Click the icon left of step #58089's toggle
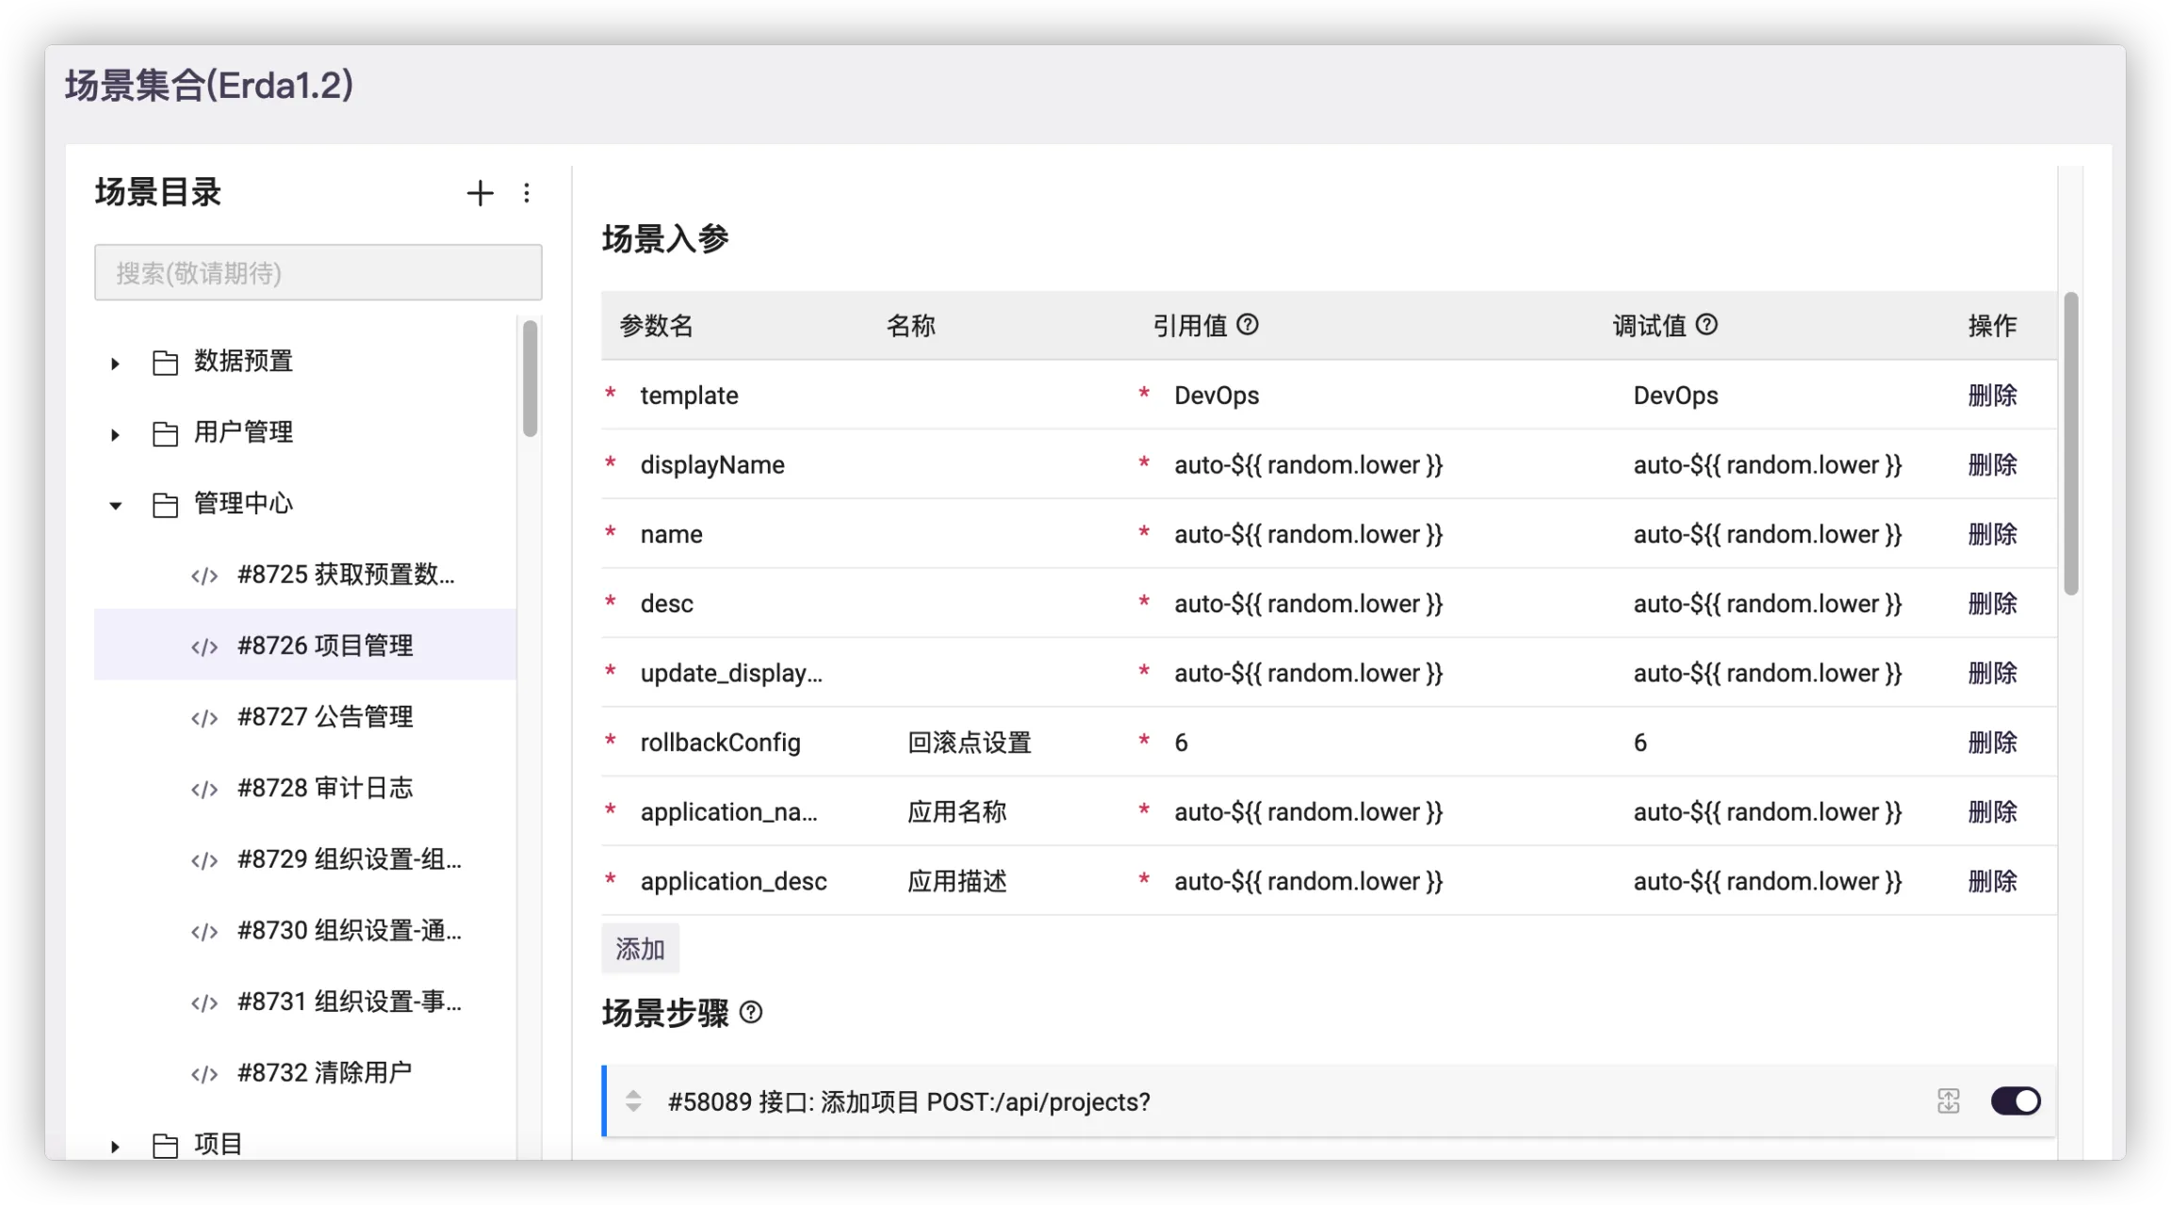 click(x=1949, y=1100)
